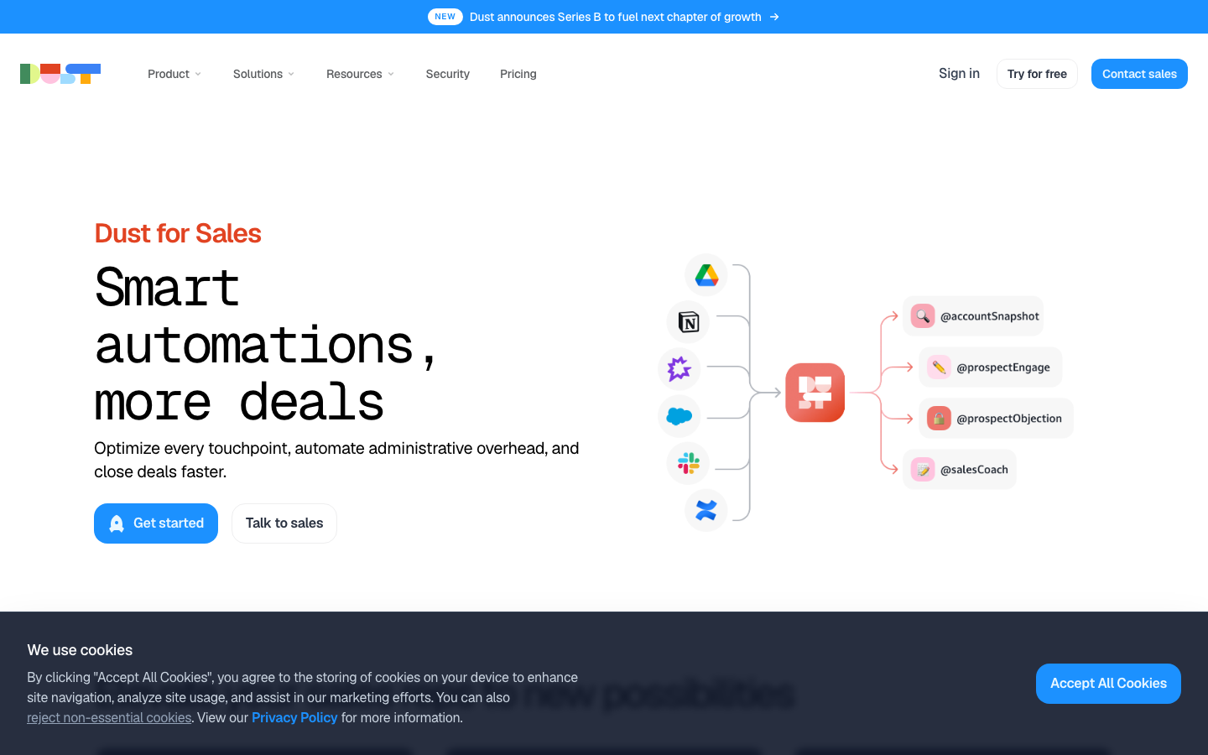
Task: Click the red Dust hub icon
Action: pyautogui.click(x=815, y=393)
